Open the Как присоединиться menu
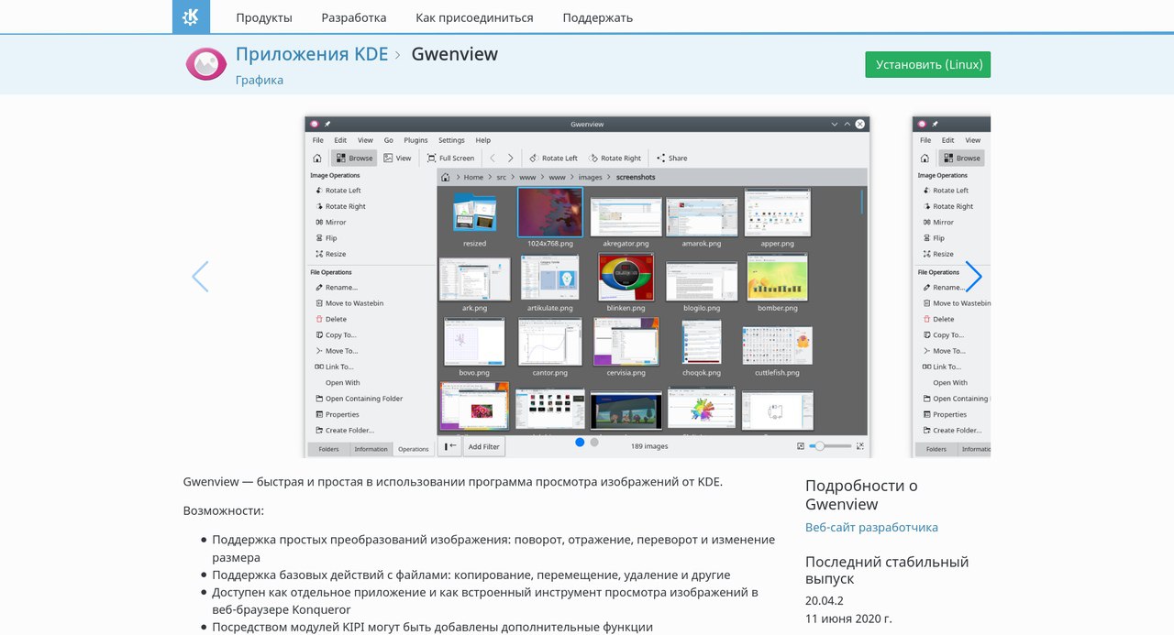 474,17
